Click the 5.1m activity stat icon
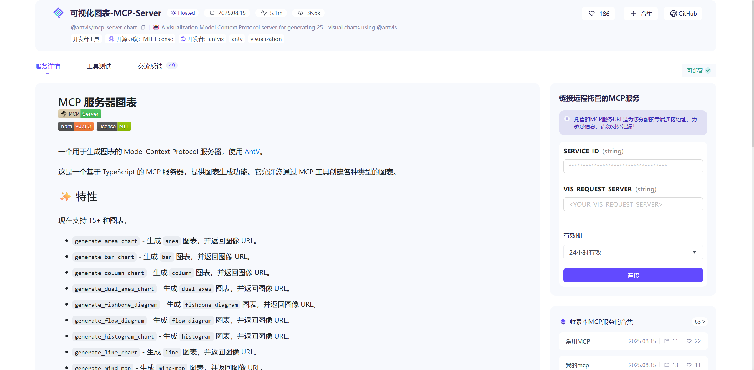754x370 pixels. (264, 13)
